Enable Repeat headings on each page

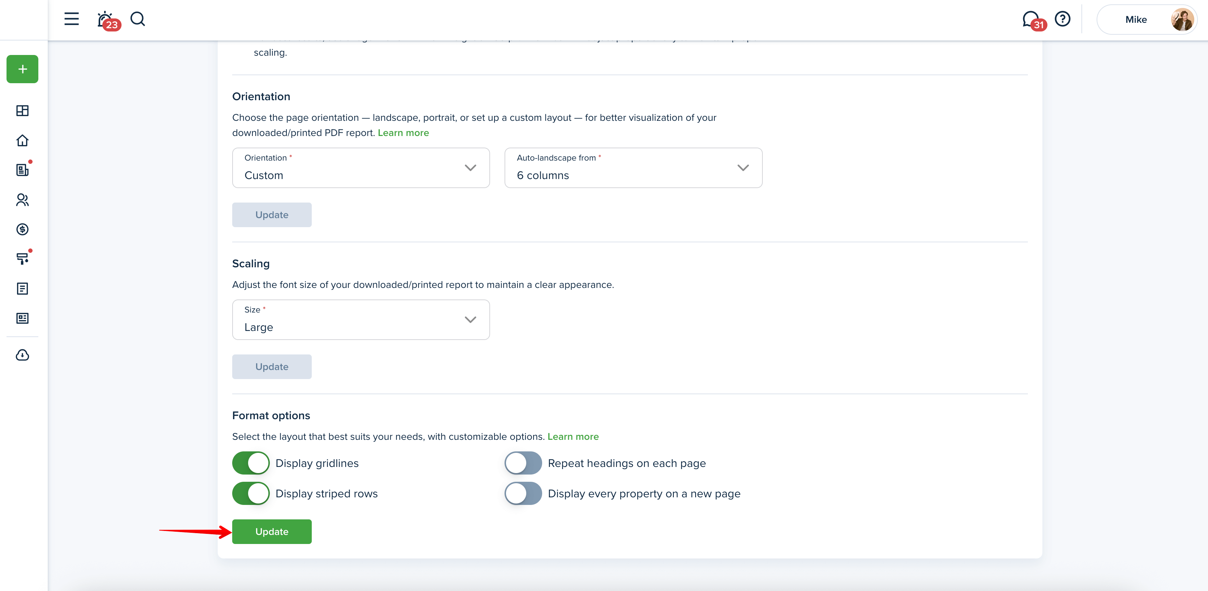coord(523,463)
